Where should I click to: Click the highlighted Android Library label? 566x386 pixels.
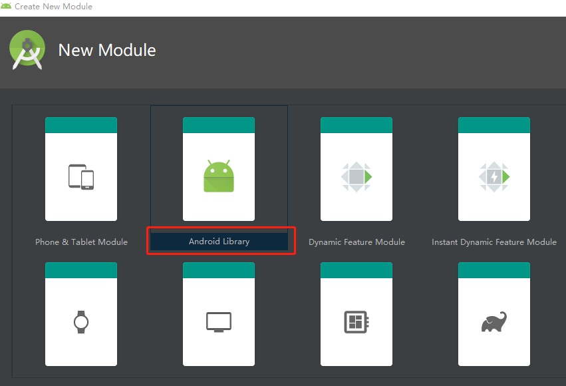tap(219, 241)
